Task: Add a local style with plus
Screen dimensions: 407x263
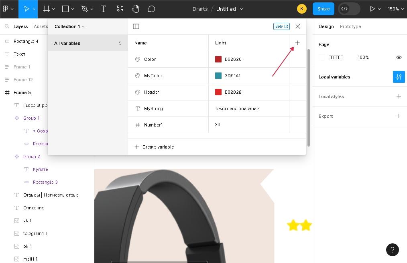Action: pyautogui.click(x=399, y=96)
